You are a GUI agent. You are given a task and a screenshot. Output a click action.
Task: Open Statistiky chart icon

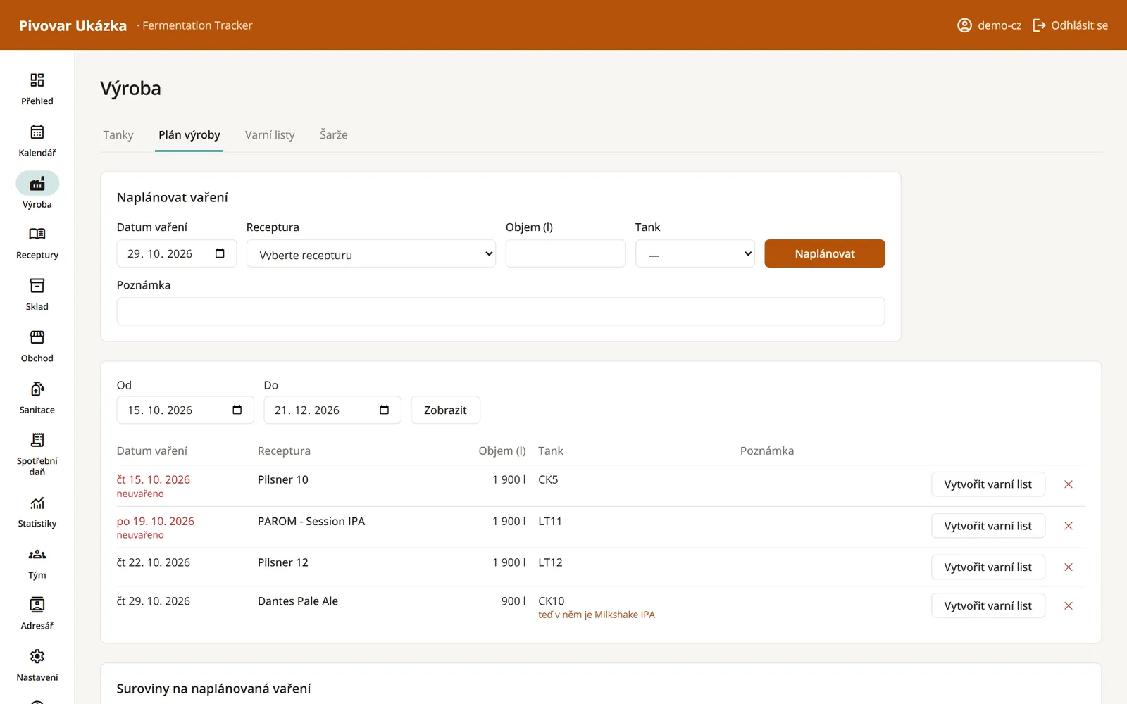coord(37,503)
